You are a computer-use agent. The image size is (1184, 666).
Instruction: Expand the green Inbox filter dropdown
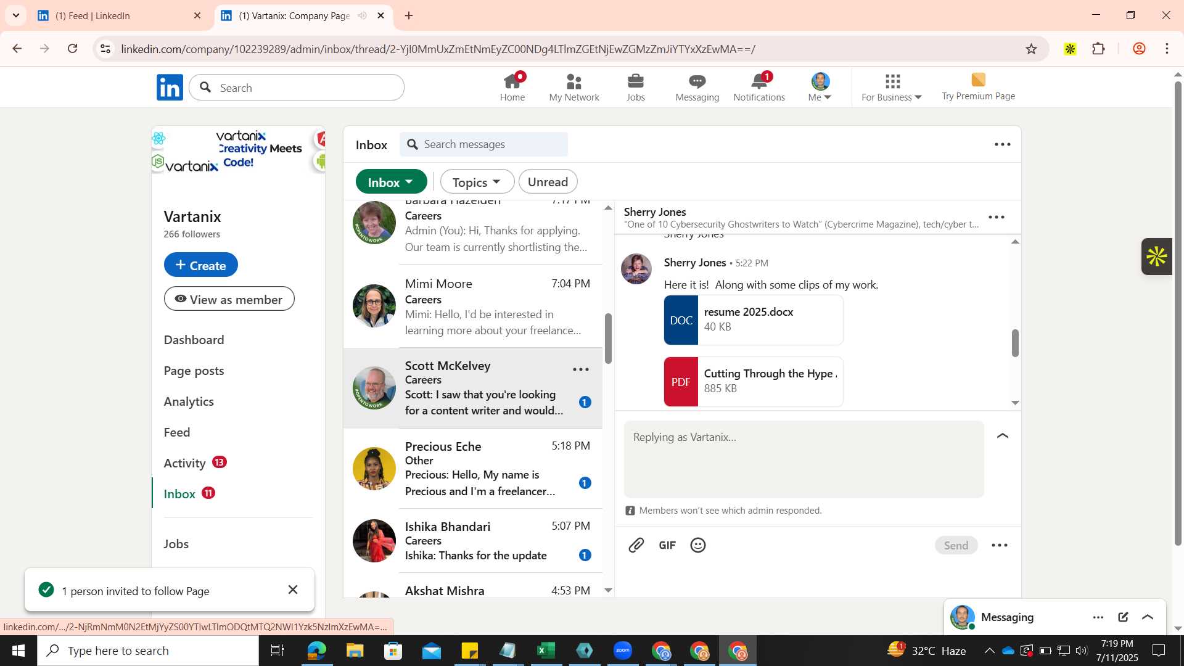tap(391, 182)
